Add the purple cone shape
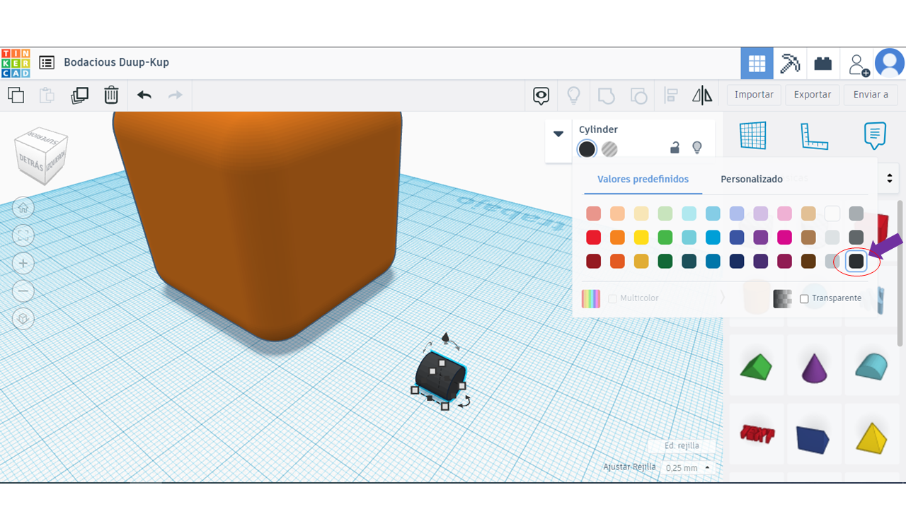Screen dimensions: 906x509 point(813,368)
